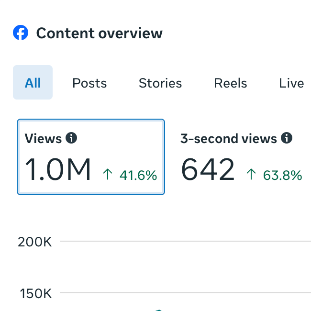Open the Reels tab
The height and width of the screenshot is (311, 311).
(231, 83)
